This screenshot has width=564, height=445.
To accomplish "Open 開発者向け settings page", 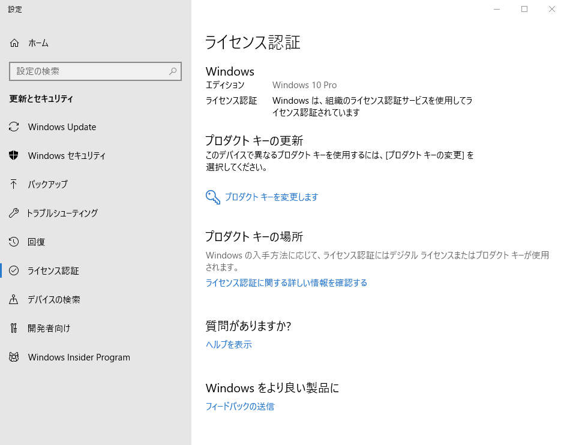I will 95,328.
